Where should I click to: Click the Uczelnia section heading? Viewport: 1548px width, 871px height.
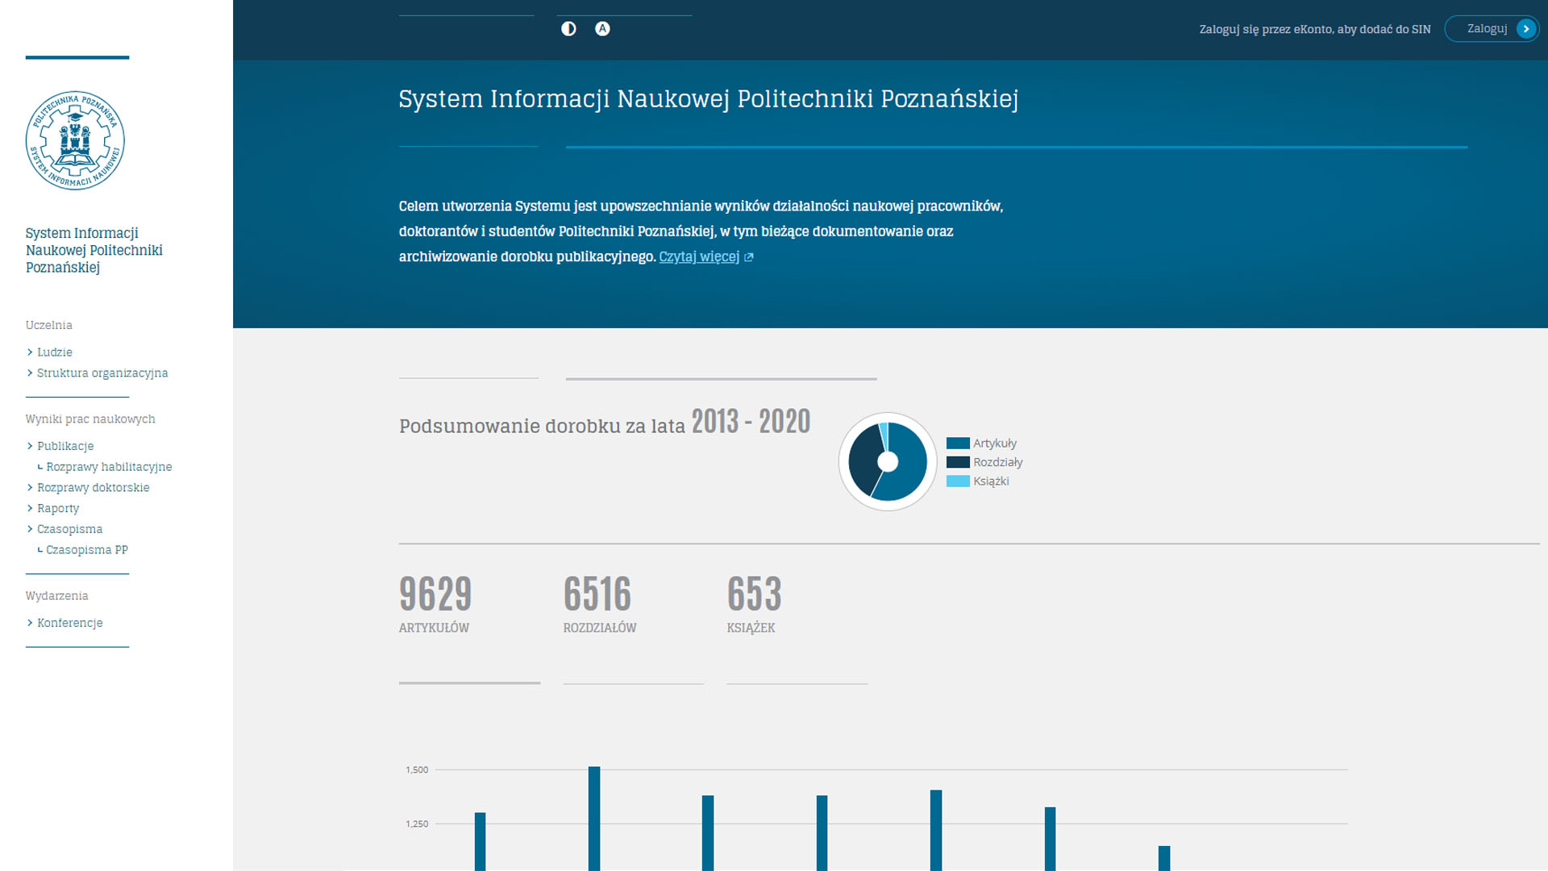coord(49,325)
